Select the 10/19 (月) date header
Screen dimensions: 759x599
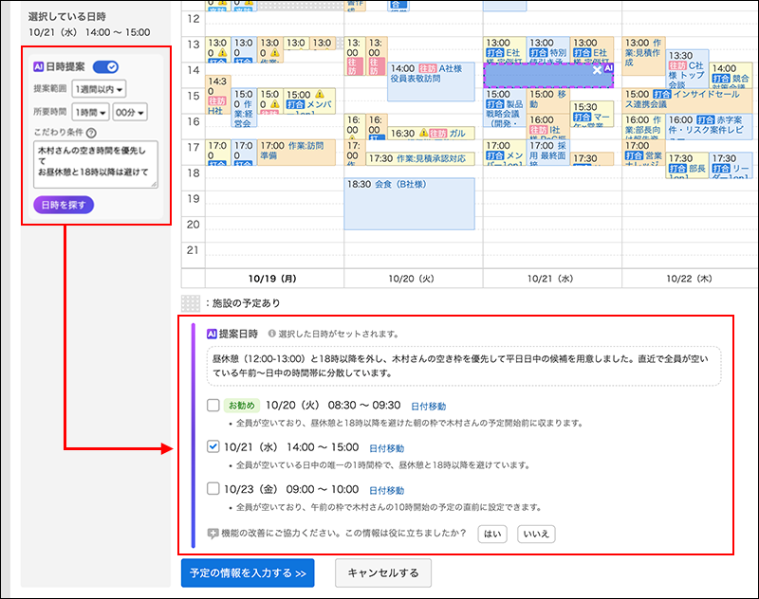tap(272, 279)
